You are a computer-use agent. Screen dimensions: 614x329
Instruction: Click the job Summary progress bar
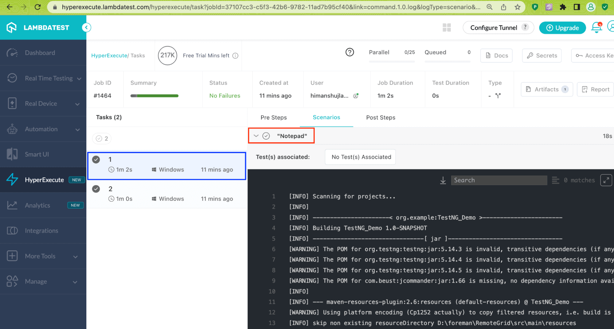[x=154, y=96]
